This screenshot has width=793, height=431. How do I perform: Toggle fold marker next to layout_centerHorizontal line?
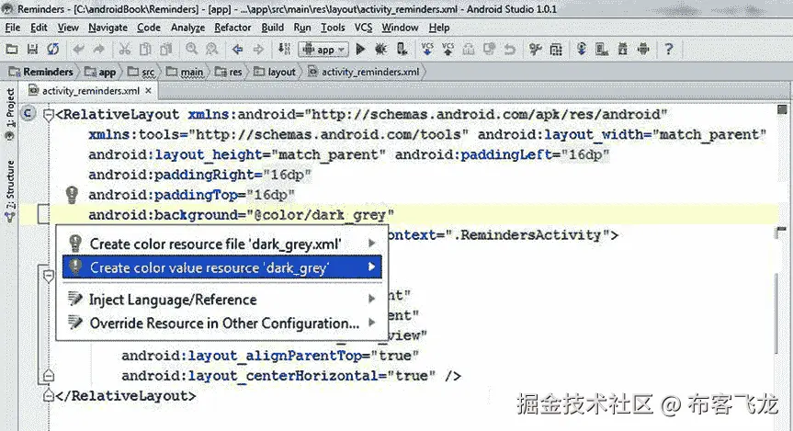click(49, 376)
